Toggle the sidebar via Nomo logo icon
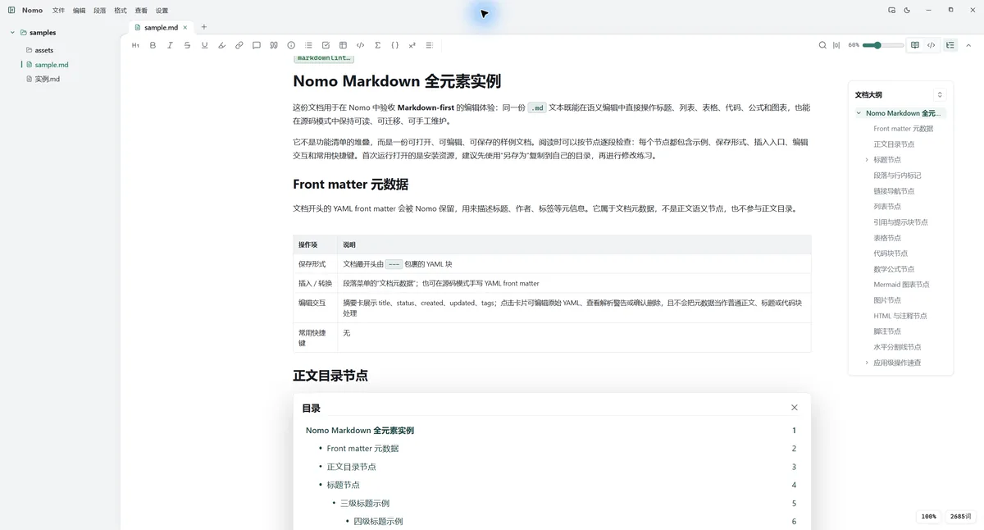 click(x=11, y=10)
